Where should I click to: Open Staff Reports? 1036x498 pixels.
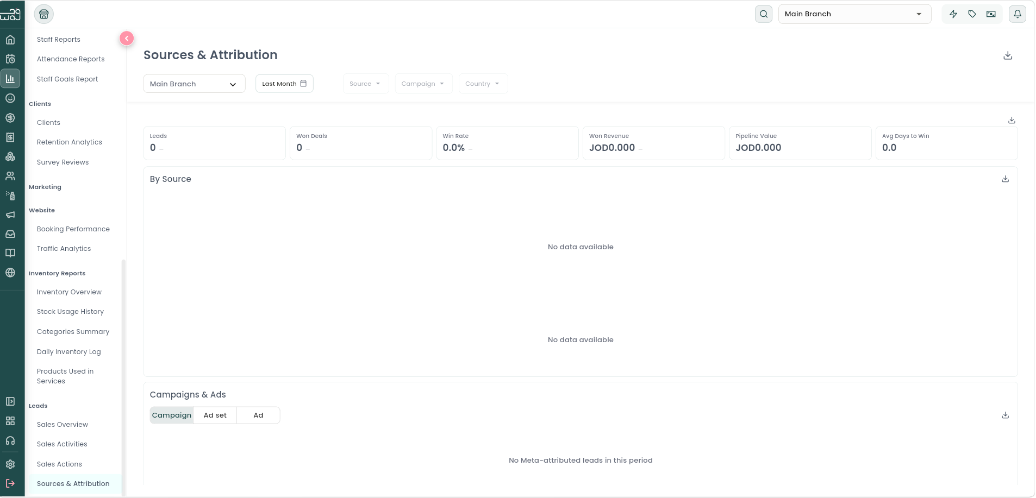[59, 40]
